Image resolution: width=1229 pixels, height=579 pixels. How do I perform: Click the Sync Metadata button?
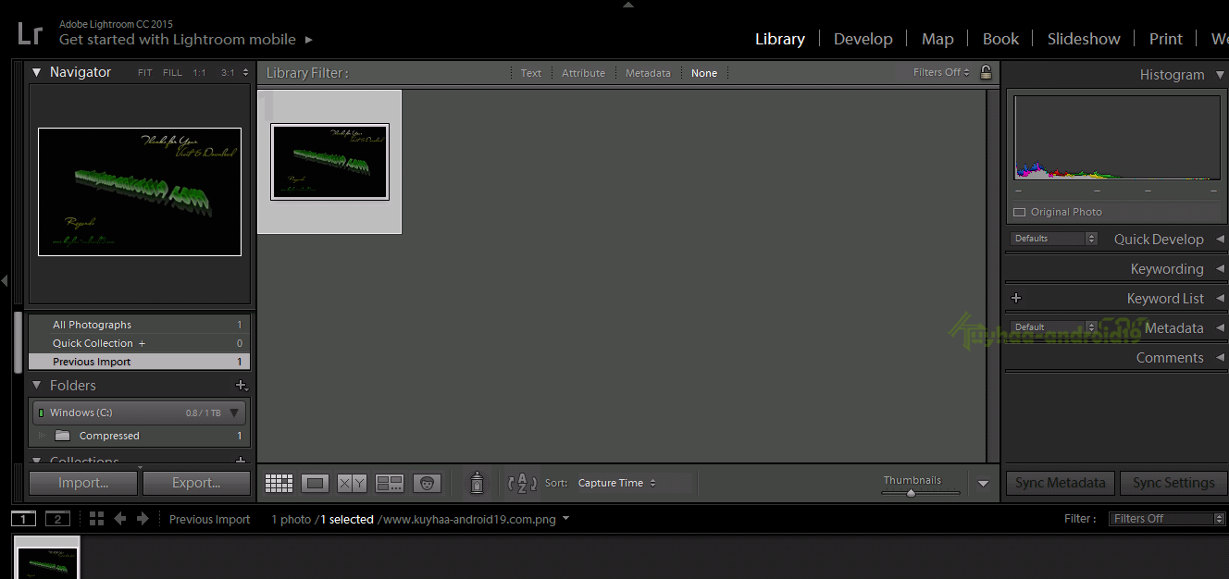1061,483
